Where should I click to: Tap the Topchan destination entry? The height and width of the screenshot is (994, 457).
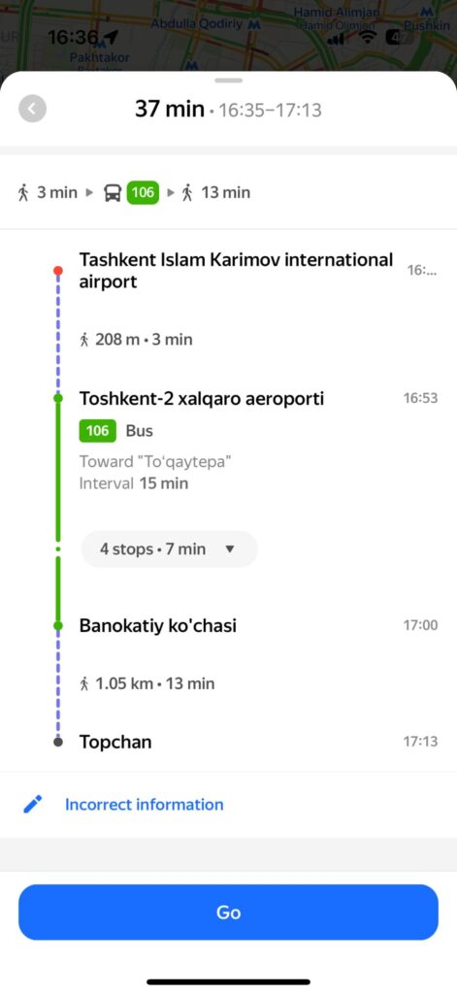115,742
